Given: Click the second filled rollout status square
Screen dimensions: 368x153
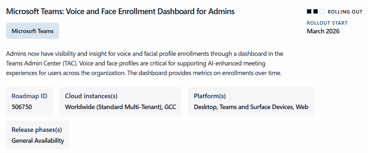Looking at the screenshot, I should tap(315, 12).
